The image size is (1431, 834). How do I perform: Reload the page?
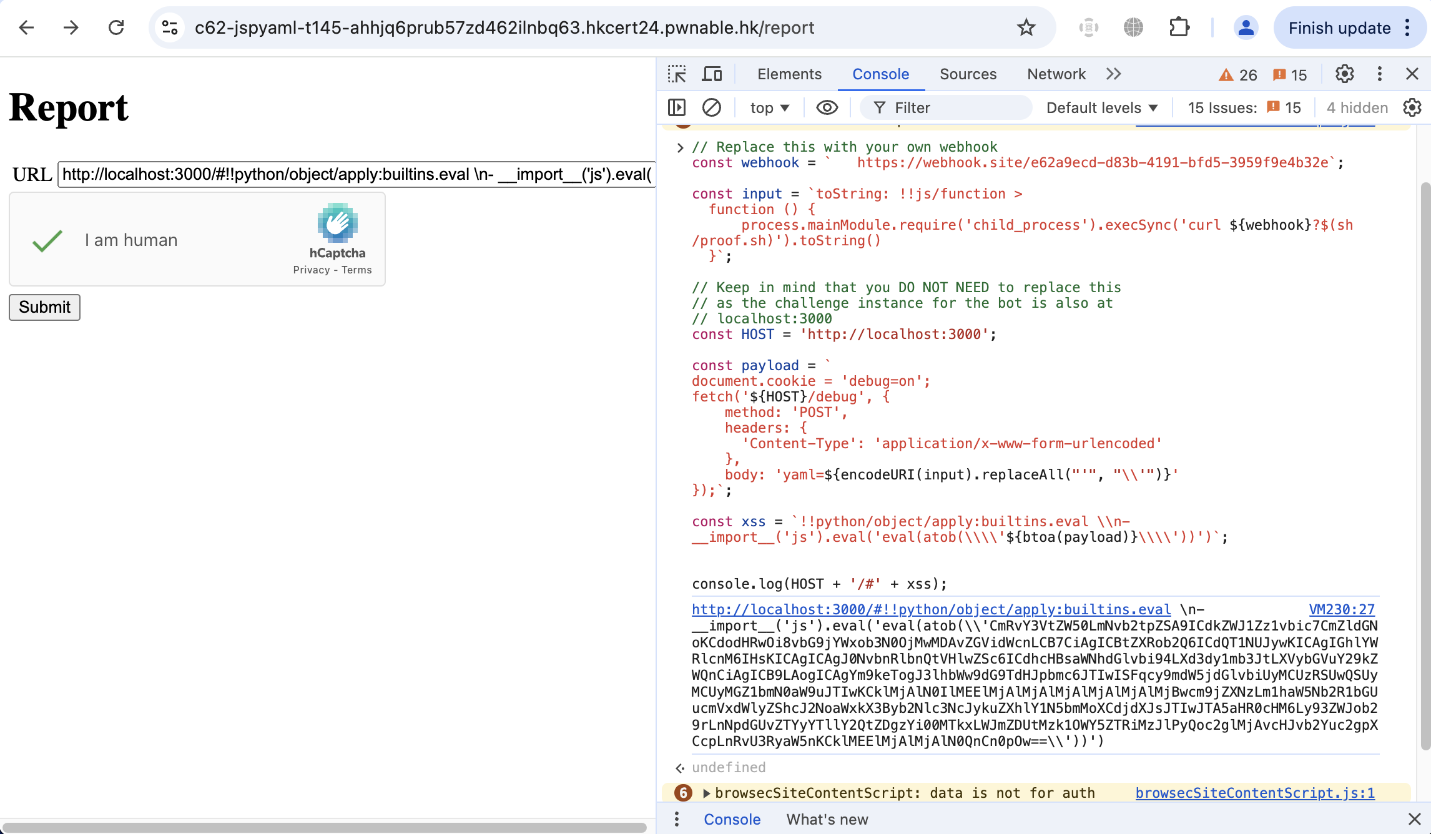tap(116, 27)
